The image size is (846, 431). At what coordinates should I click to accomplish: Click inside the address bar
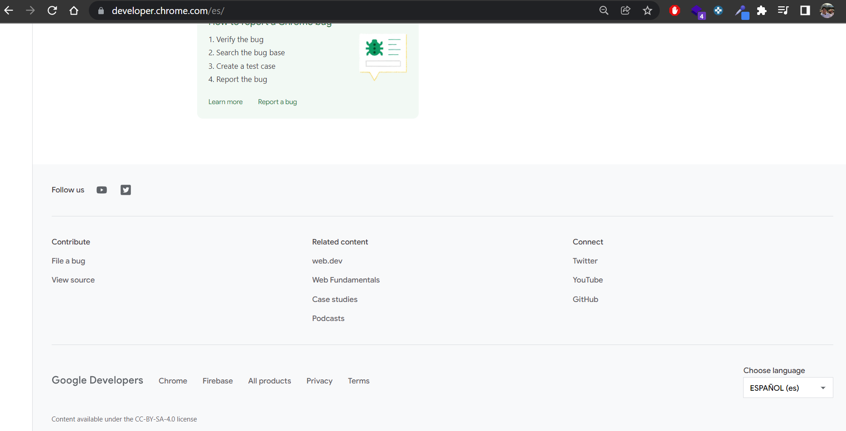[272, 10]
